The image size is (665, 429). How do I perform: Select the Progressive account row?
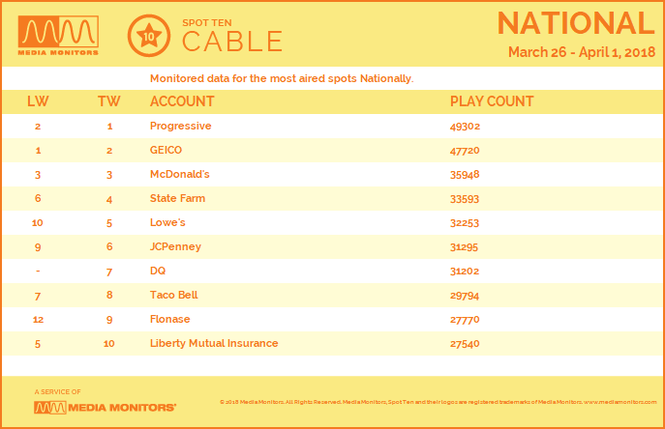pos(181,126)
